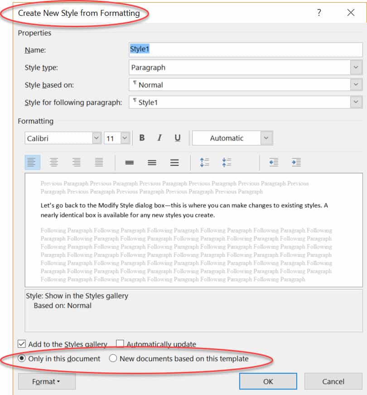Open font size 11 dropdown arrow
This screenshot has width=367, height=395.
(125, 138)
